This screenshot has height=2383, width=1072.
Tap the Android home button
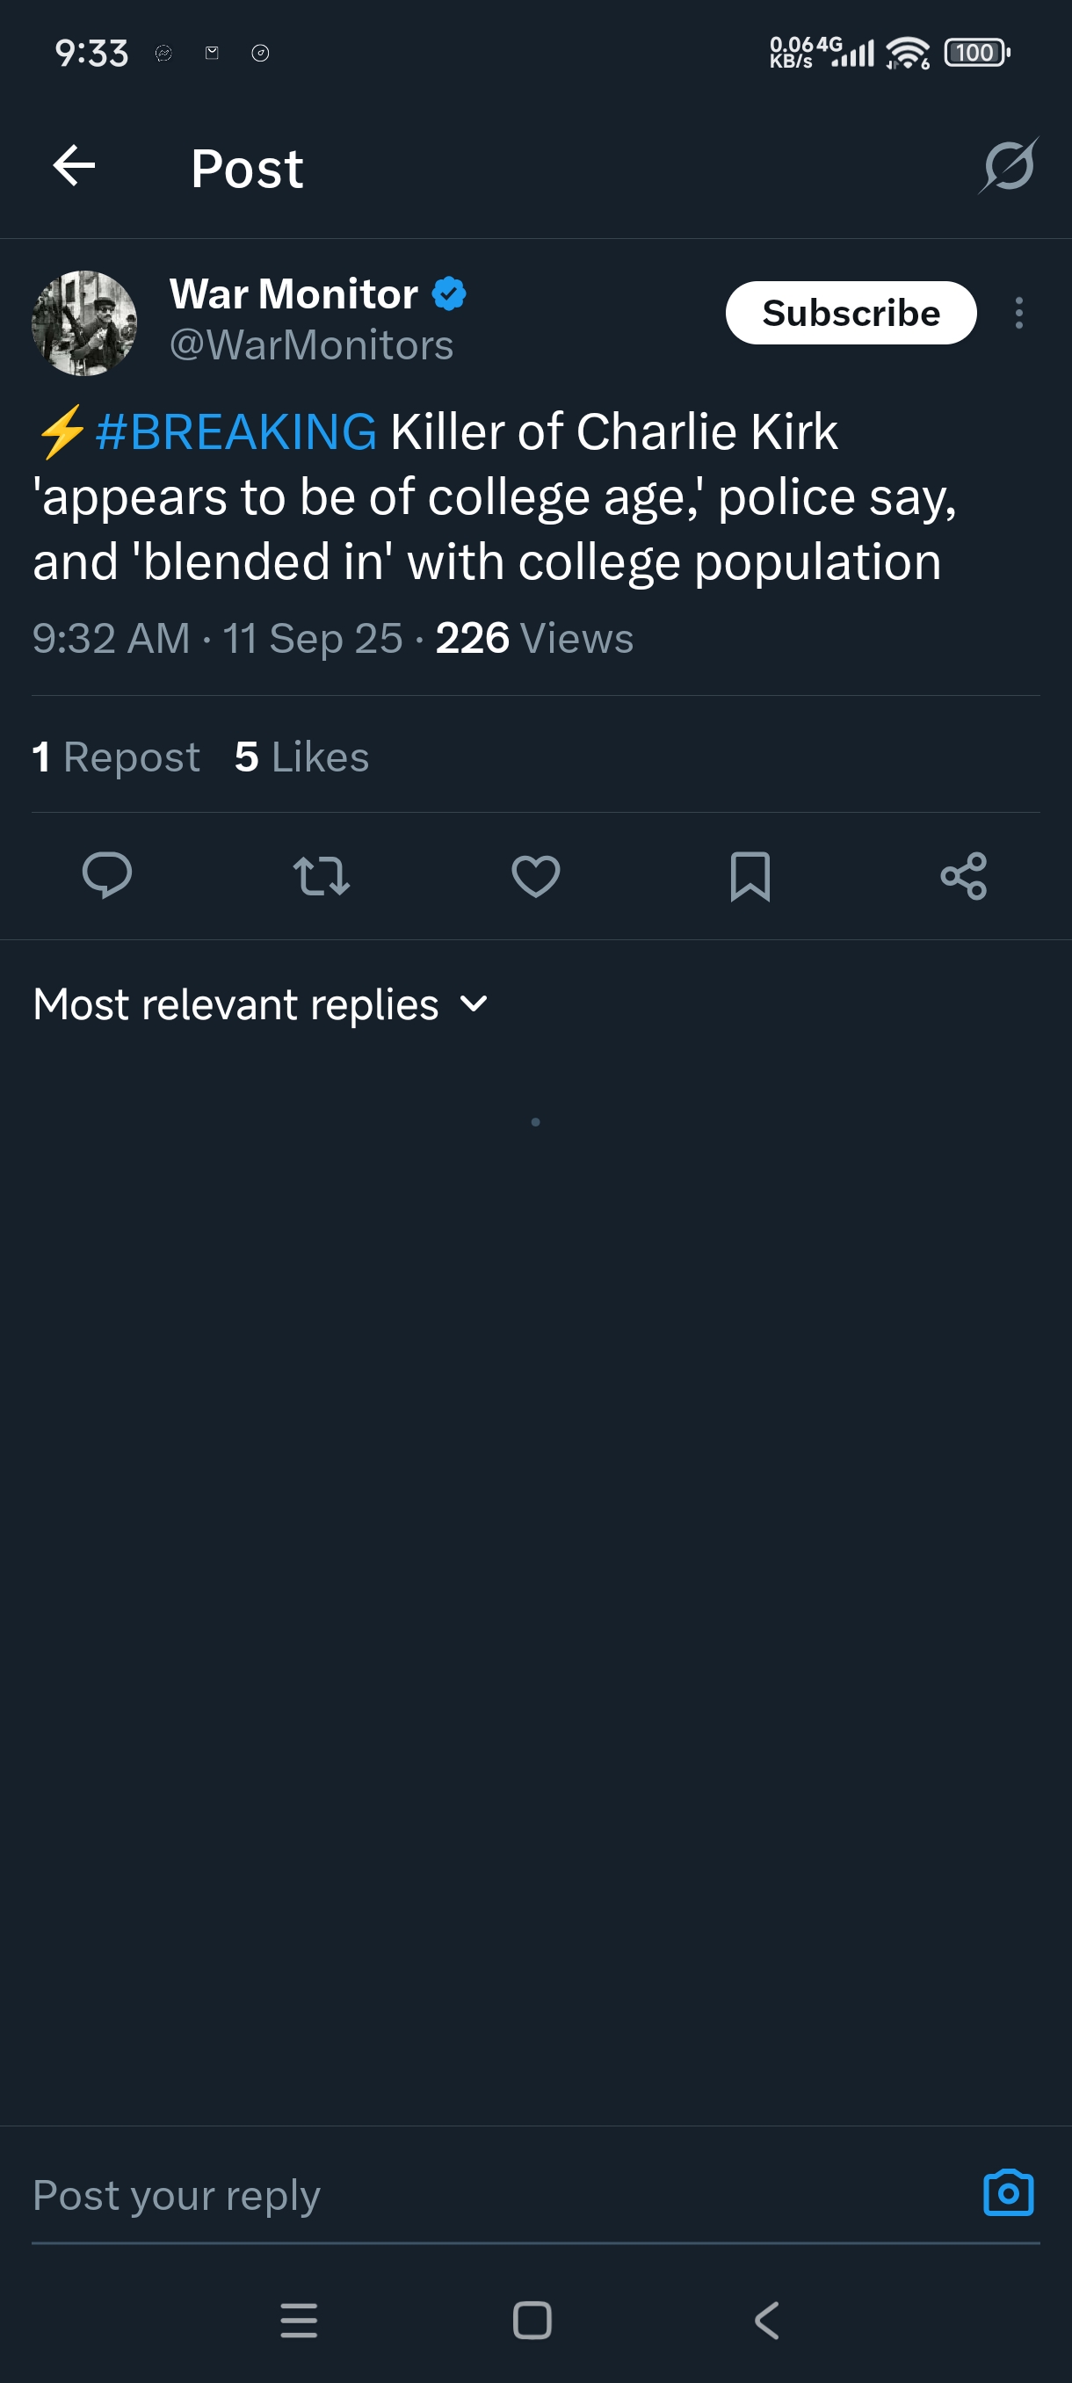pyautogui.click(x=532, y=2320)
